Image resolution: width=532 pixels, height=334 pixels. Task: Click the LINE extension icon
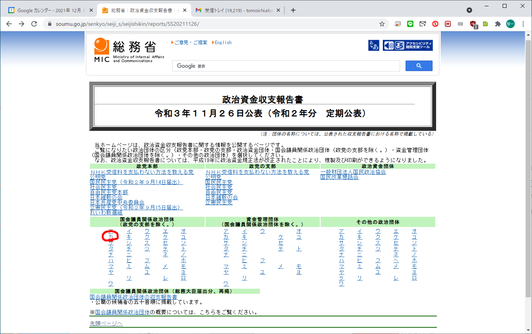coord(410,24)
